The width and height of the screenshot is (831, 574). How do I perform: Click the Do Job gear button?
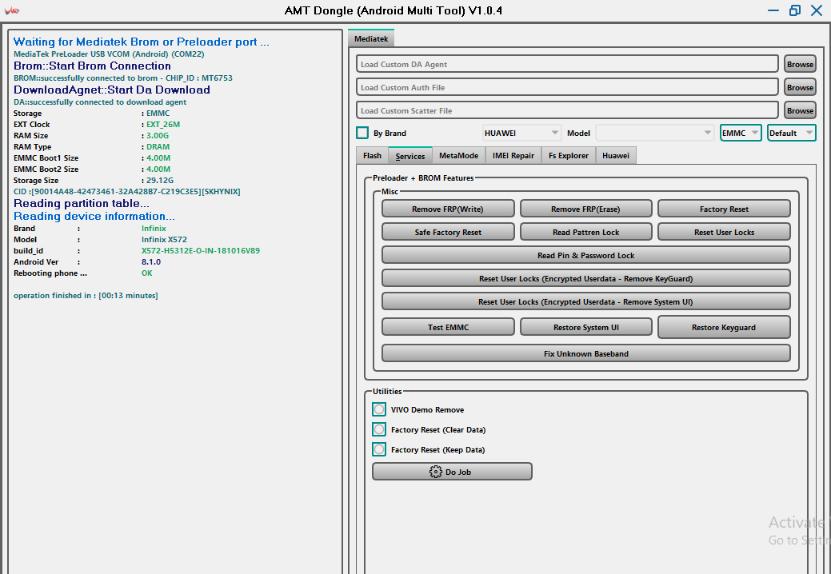pyautogui.click(x=452, y=472)
